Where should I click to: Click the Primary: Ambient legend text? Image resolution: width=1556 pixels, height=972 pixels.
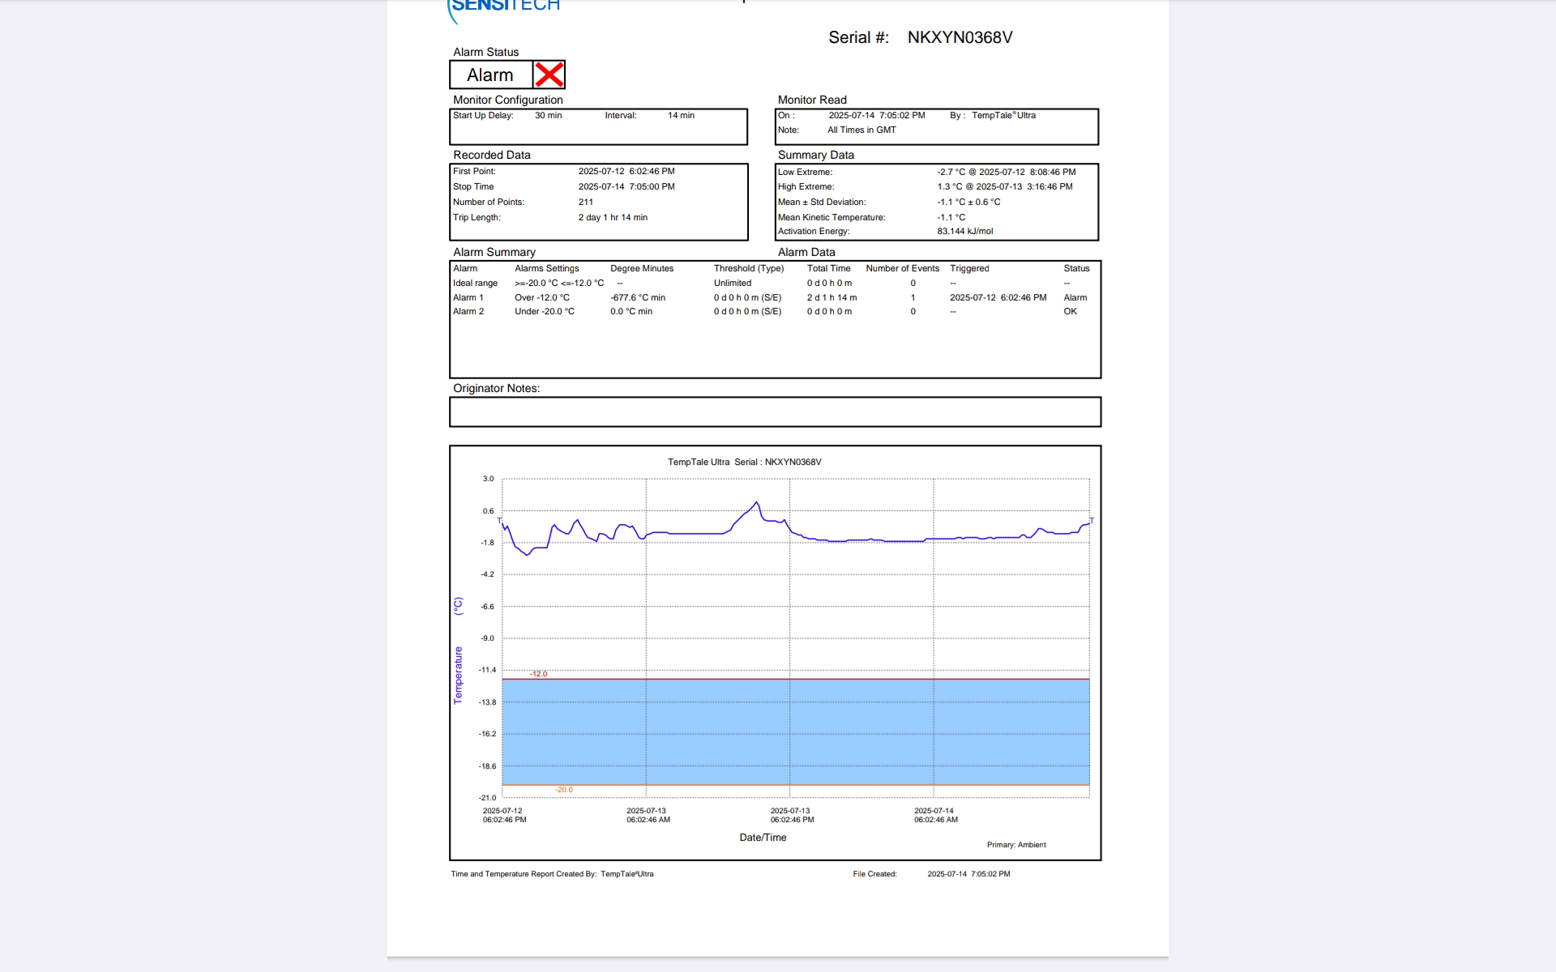point(1016,845)
